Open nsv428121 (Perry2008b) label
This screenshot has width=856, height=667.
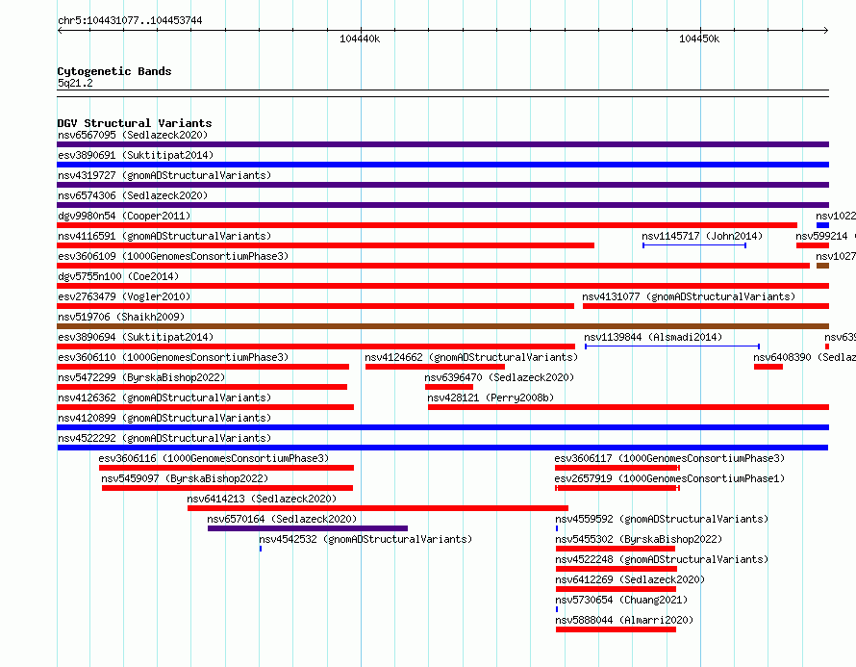click(491, 398)
